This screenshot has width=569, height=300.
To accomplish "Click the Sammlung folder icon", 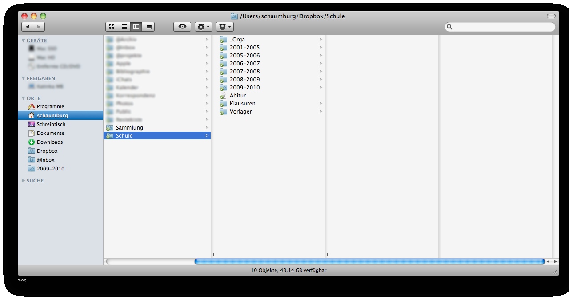I will (x=110, y=128).
